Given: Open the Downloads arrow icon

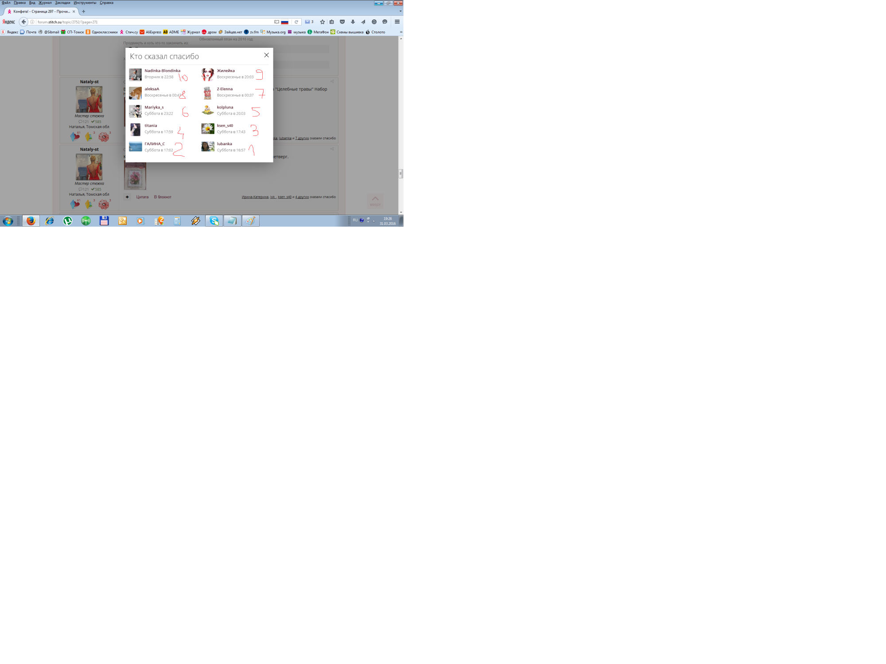Looking at the screenshot, I should (x=353, y=22).
